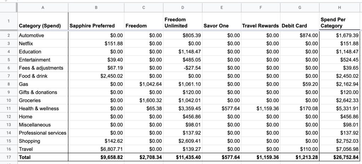Viewport: 362px width, 164px height.
Task: Click the Shopping $2,609.41 cell
Action: click(x=182, y=141)
